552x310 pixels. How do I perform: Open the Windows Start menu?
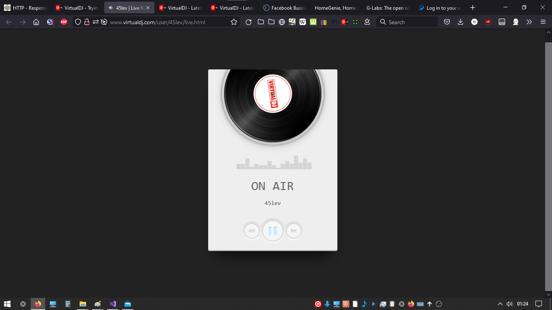(7, 304)
